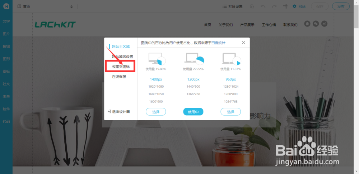
Task: Click 关于我们 in the site navigation
Action: pyautogui.click(x=225, y=25)
